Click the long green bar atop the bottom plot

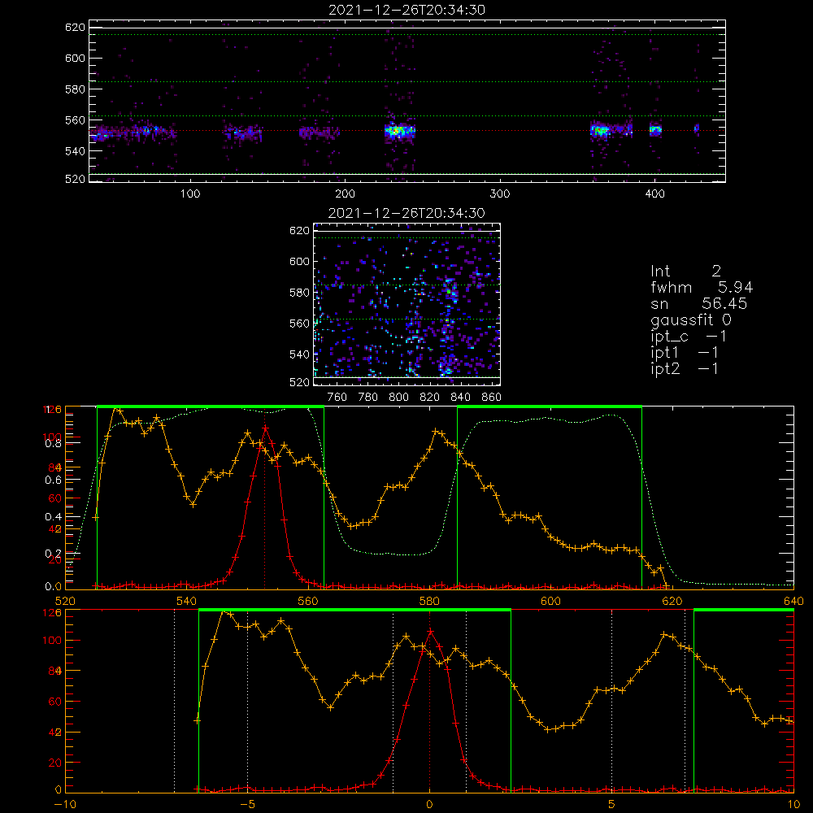tap(354, 610)
